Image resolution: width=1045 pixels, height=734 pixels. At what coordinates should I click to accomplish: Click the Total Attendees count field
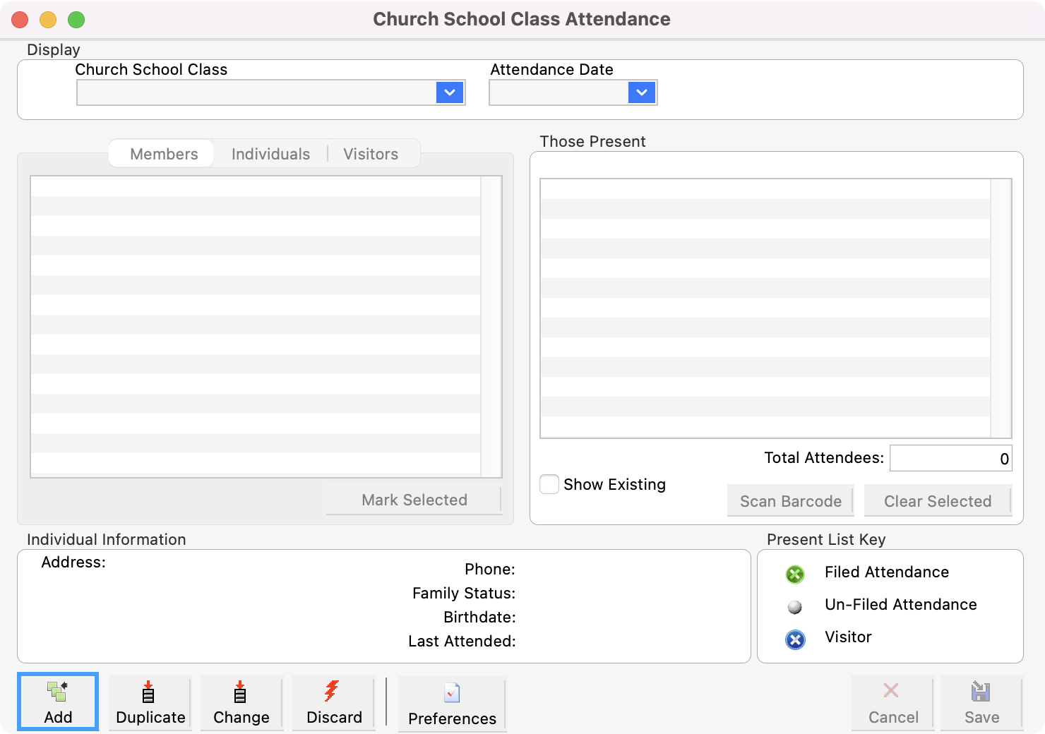pos(950,457)
